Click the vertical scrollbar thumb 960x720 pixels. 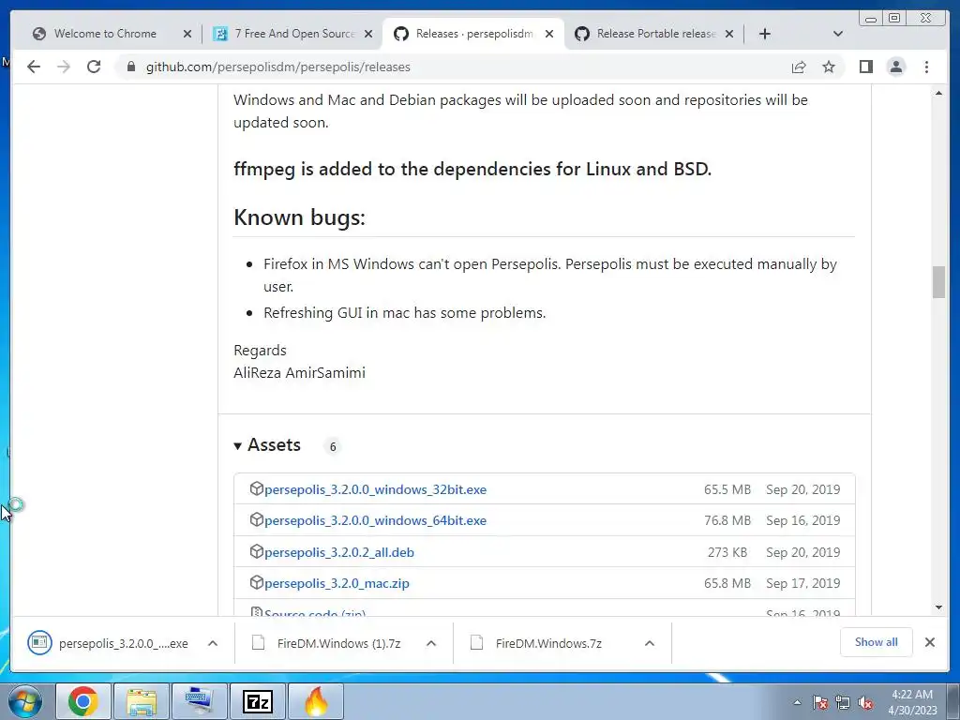click(938, 282)
